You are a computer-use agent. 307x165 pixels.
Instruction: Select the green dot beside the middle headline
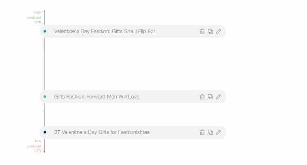[45, 96]
